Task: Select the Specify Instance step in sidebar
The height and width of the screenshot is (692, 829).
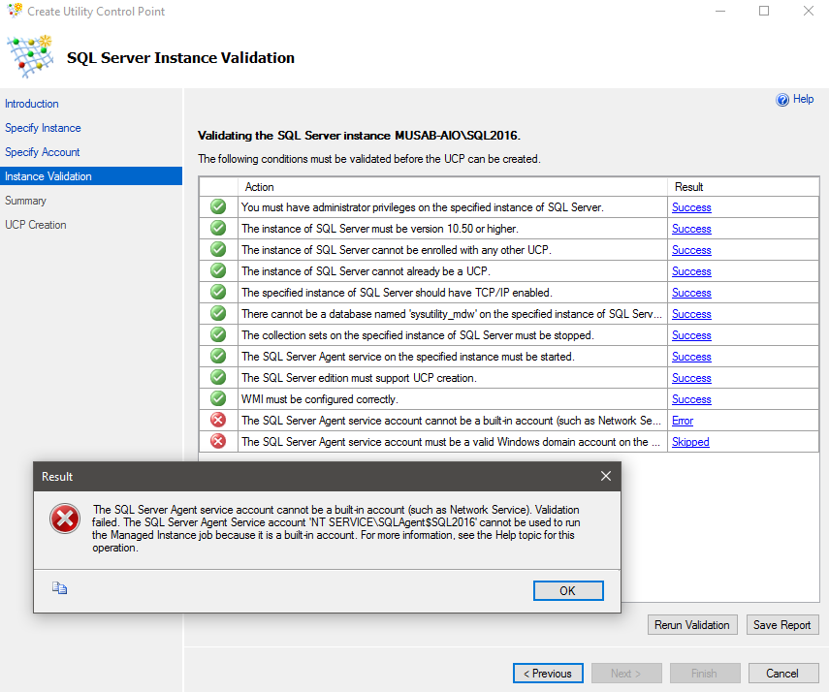Action: point(43,128)
